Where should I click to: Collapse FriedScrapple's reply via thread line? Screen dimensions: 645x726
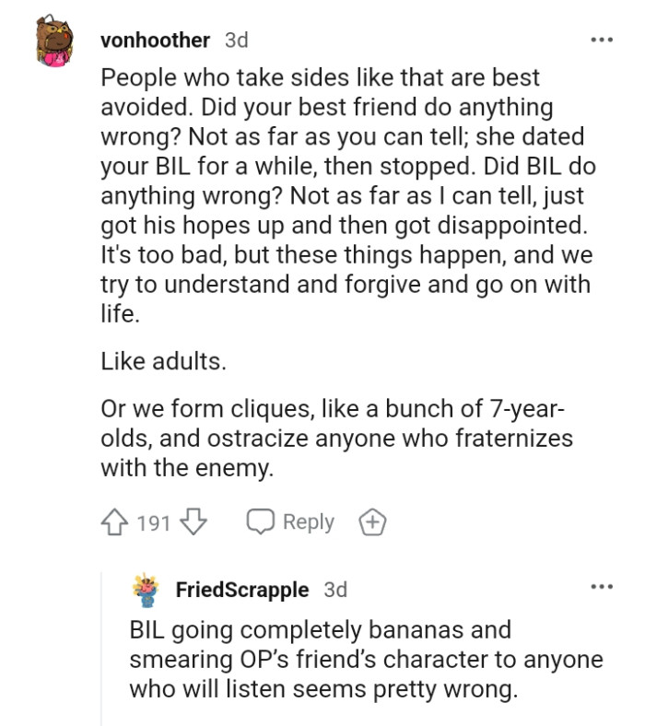pos(101,645)
